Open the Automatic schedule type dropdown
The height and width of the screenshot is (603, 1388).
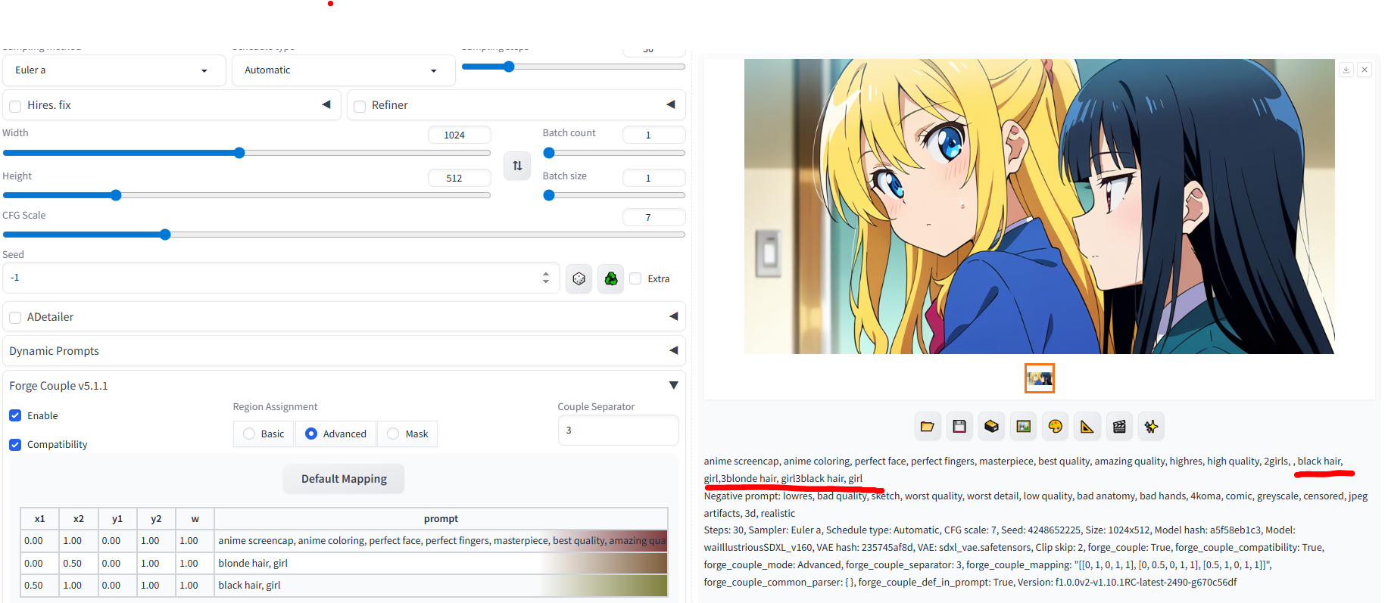(343, 70)
